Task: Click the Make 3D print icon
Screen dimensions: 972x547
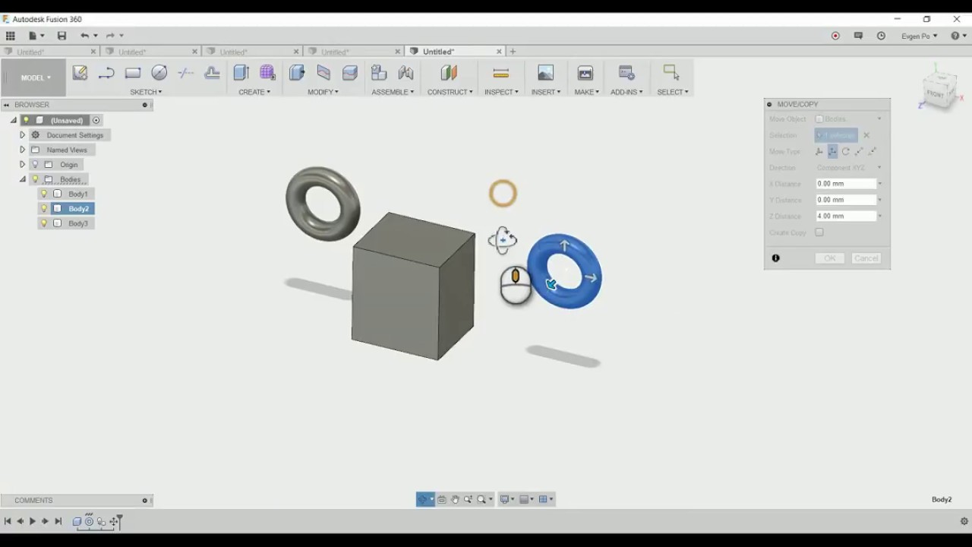Action: pyautogui.click(x=585, y=73)
